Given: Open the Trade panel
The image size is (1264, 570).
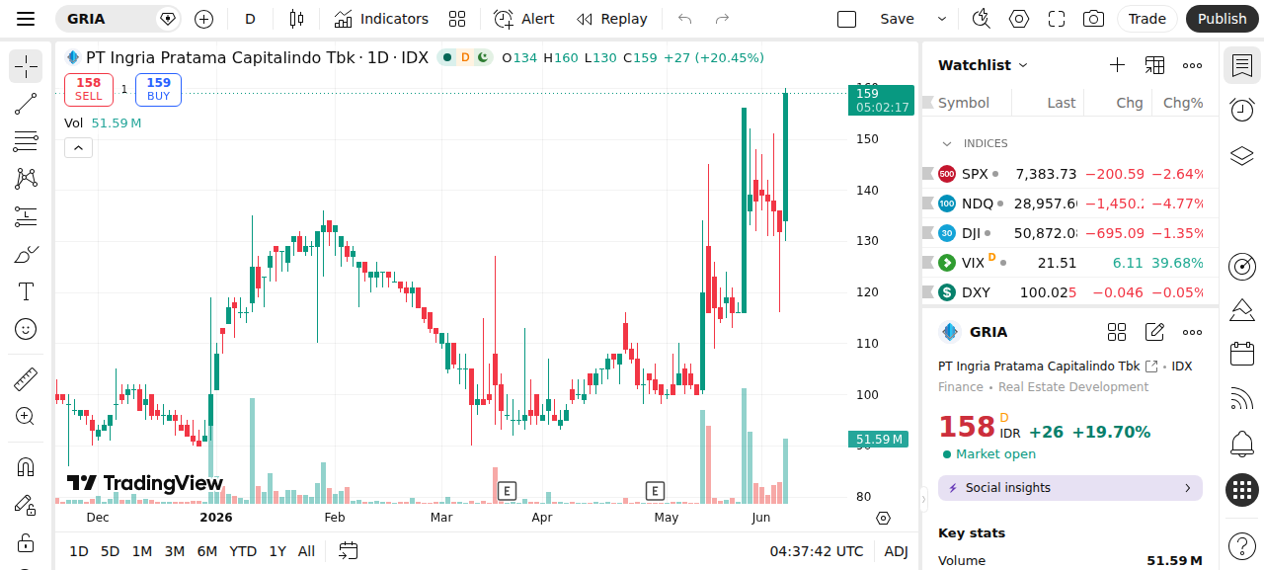Looking at the screenshot, I should point(1147,19).
